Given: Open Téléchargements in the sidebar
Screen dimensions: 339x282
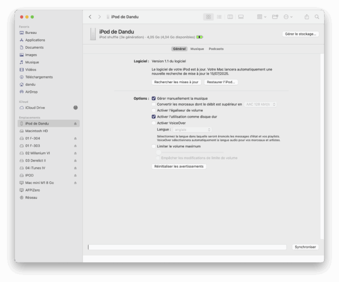Looking at the screenshot, I should pyautogui.click(x=49, y=77).
